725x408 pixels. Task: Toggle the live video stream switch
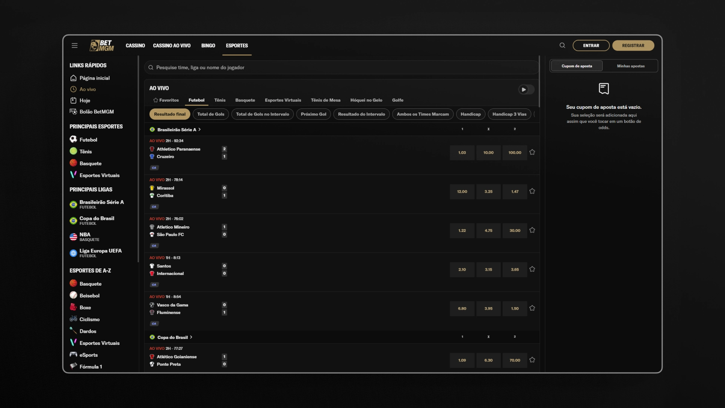point(526,90)
